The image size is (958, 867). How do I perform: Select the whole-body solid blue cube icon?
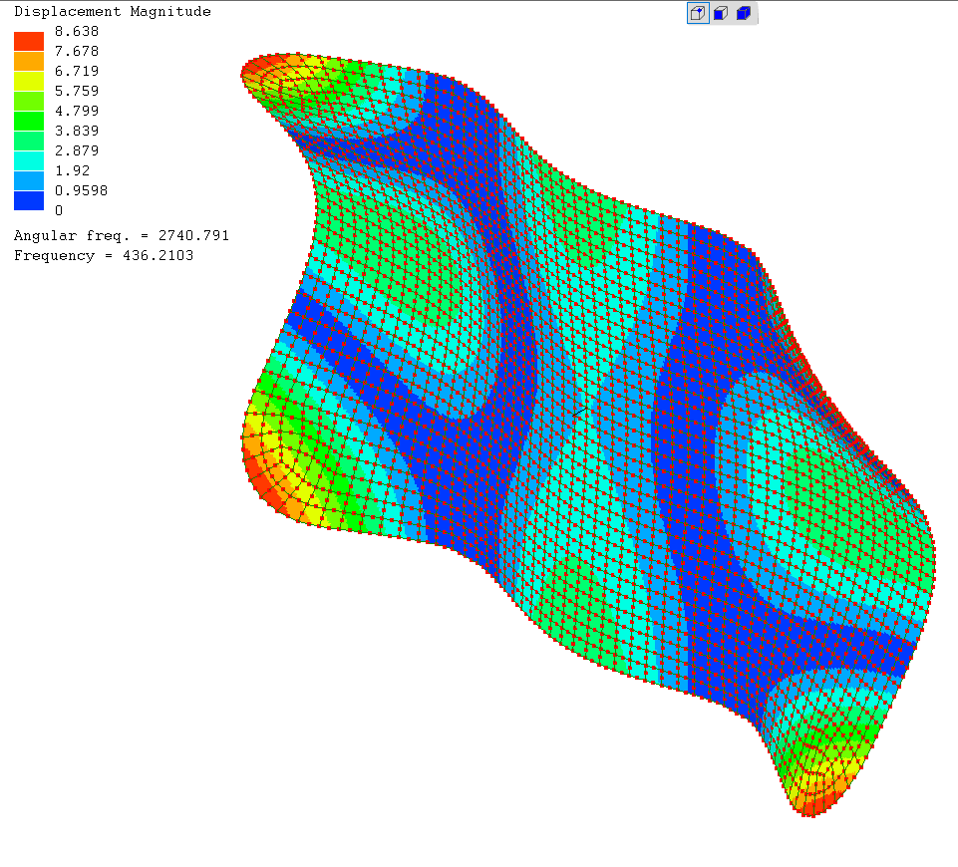pyautogui.click(x=744, y=13)
